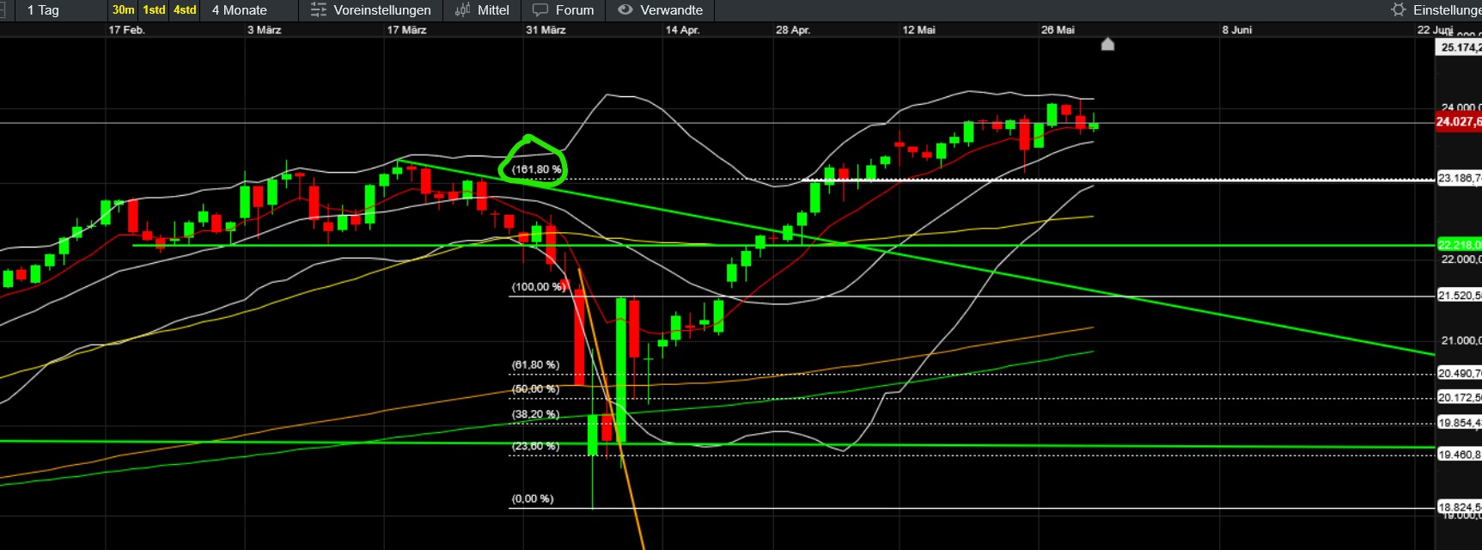
Task: Select the green price tag 22.218
Action: tap(1459, 245)
